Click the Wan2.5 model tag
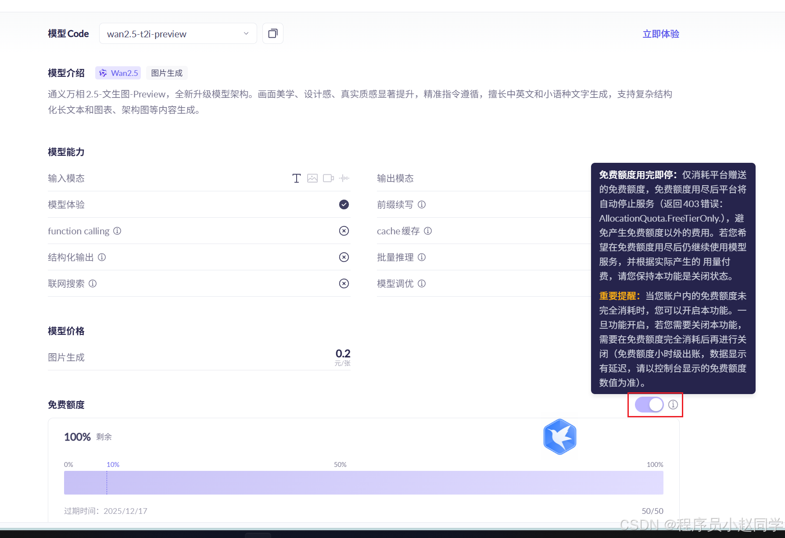Image resolution: width=785 pixels, height=538 pixels. 118,73
